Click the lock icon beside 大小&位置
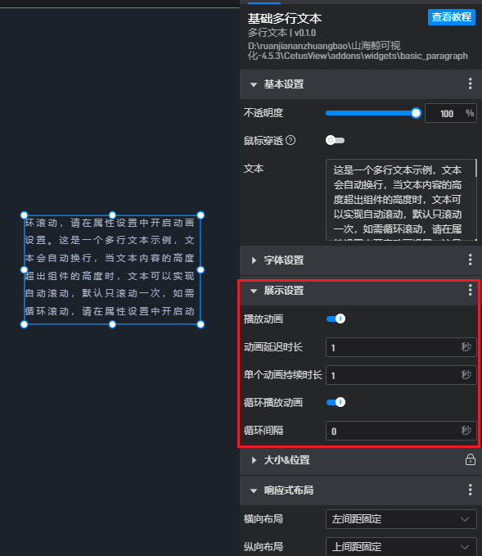 pyautogui.click(x=470, y=459)
